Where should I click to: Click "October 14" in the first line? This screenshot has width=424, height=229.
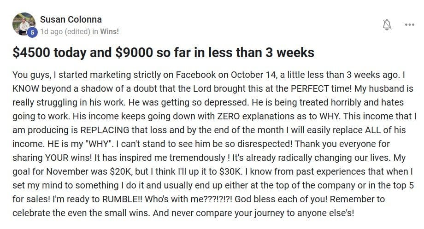[x=253, y=75]
